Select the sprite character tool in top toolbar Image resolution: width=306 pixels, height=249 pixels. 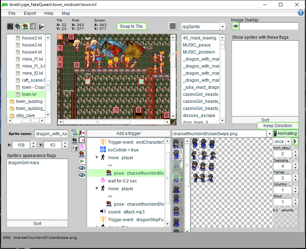pyautogui.click(x=26, y=26)
